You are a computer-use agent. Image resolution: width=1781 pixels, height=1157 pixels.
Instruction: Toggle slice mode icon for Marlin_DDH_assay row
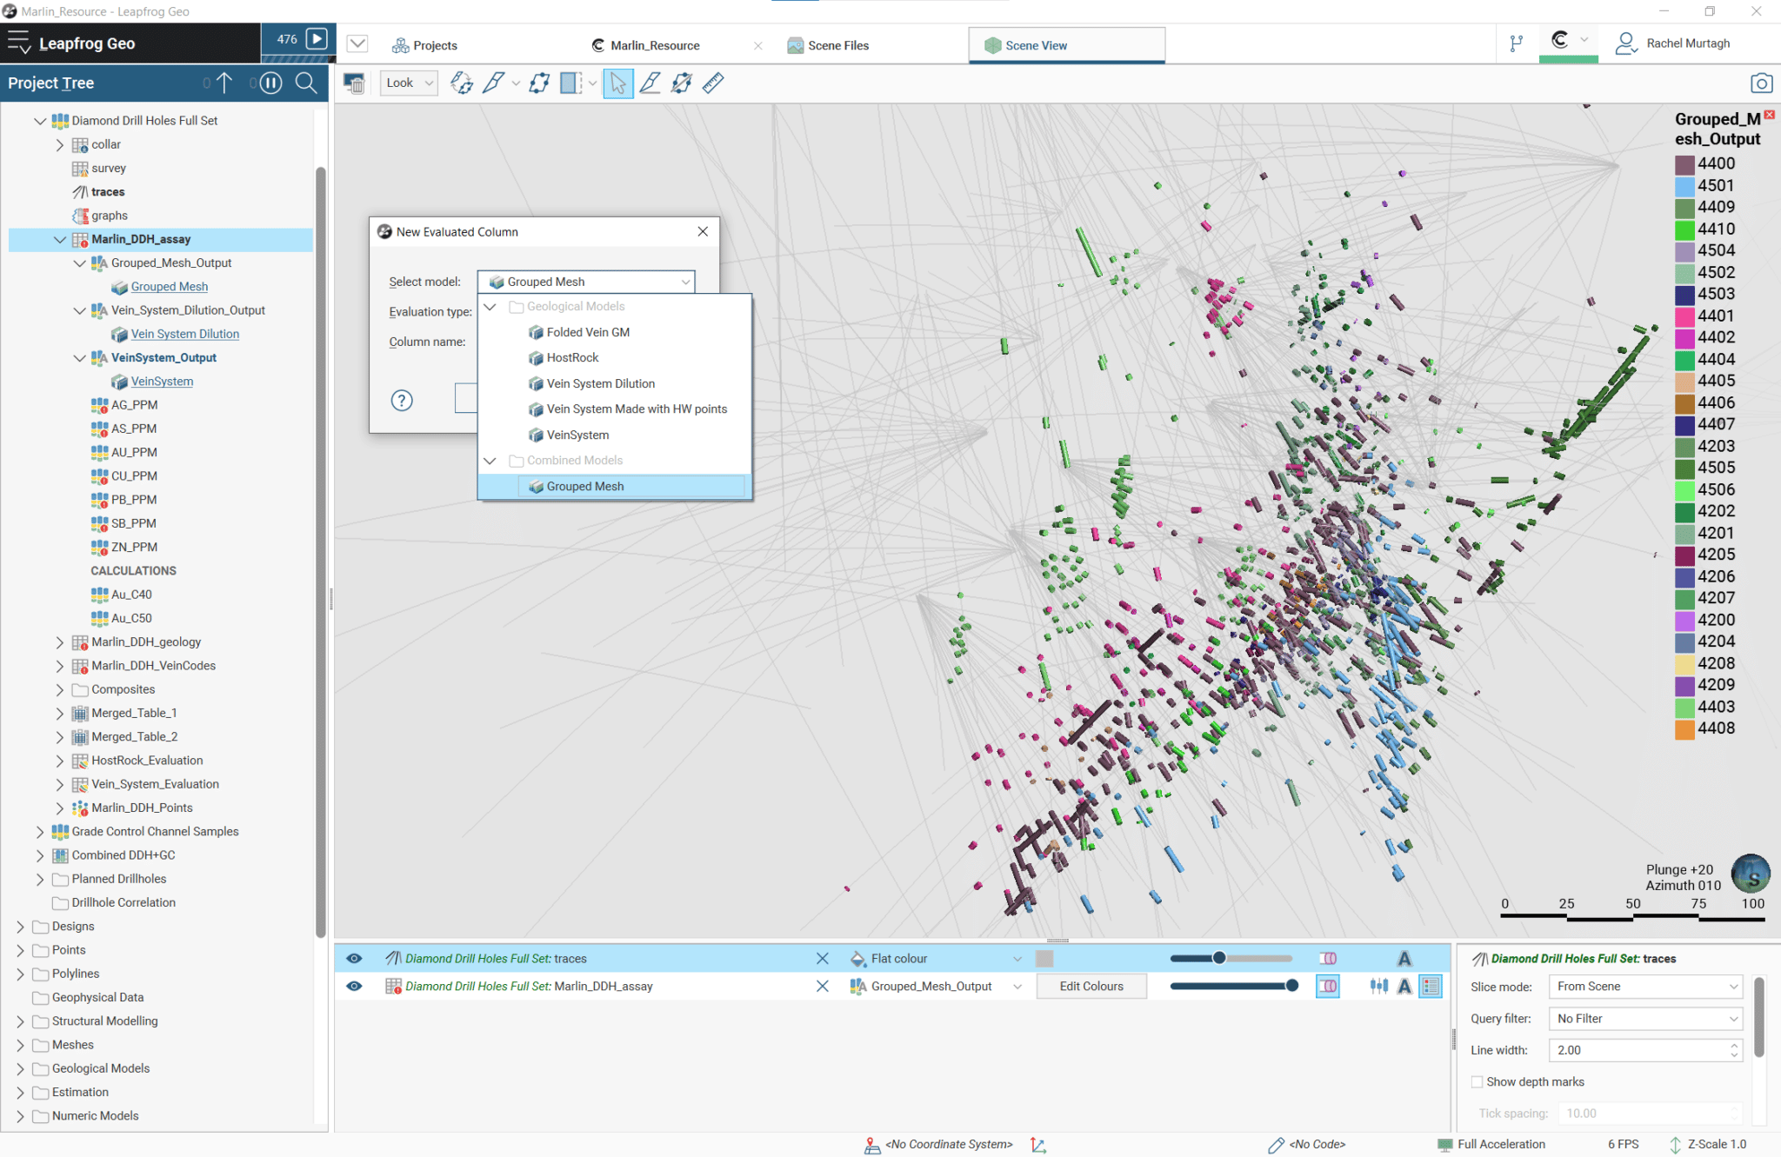coord(1328,987)
